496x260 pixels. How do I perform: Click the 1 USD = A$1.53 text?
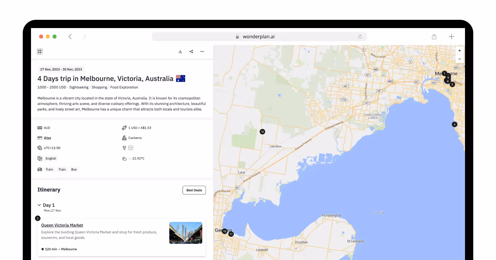click(140, 128)
